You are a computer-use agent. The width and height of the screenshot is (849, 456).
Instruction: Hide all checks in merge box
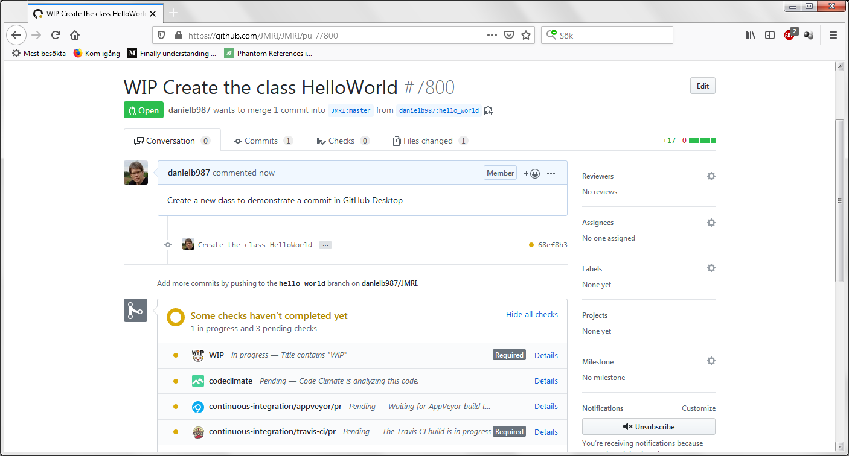click(531, 315)
